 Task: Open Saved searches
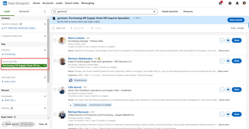click(x=170, y=11)
